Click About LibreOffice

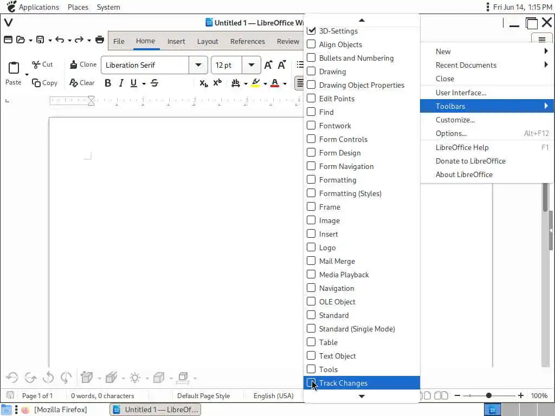tap(487, 174)
